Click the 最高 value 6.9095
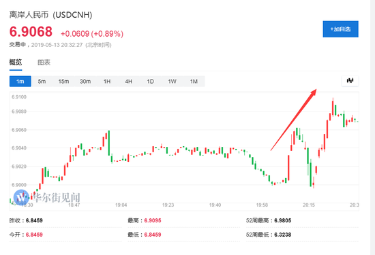 [153, 220]
